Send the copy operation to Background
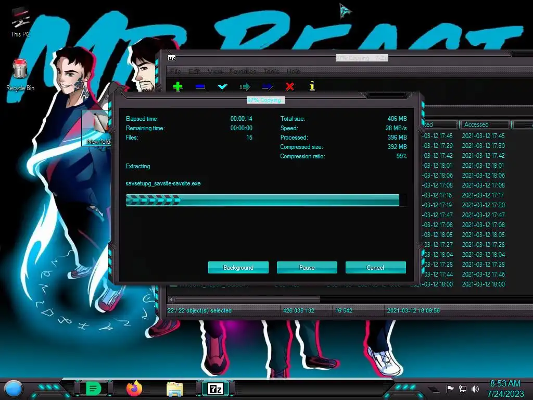Screen dimensions: 533x400 click(238, 267)
